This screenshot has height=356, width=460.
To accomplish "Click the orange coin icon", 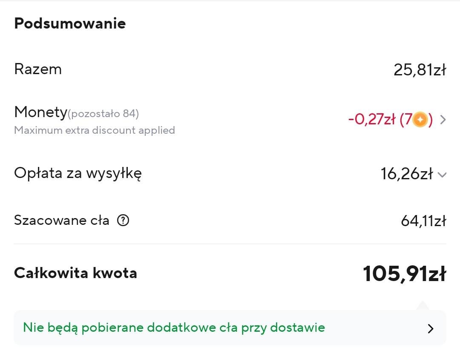I will point(420,120).
